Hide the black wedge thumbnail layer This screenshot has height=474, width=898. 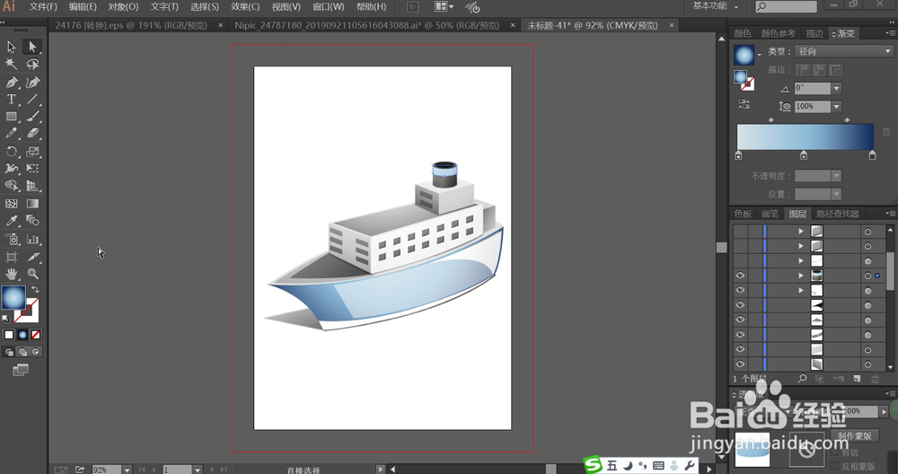[x=740, y=305]
